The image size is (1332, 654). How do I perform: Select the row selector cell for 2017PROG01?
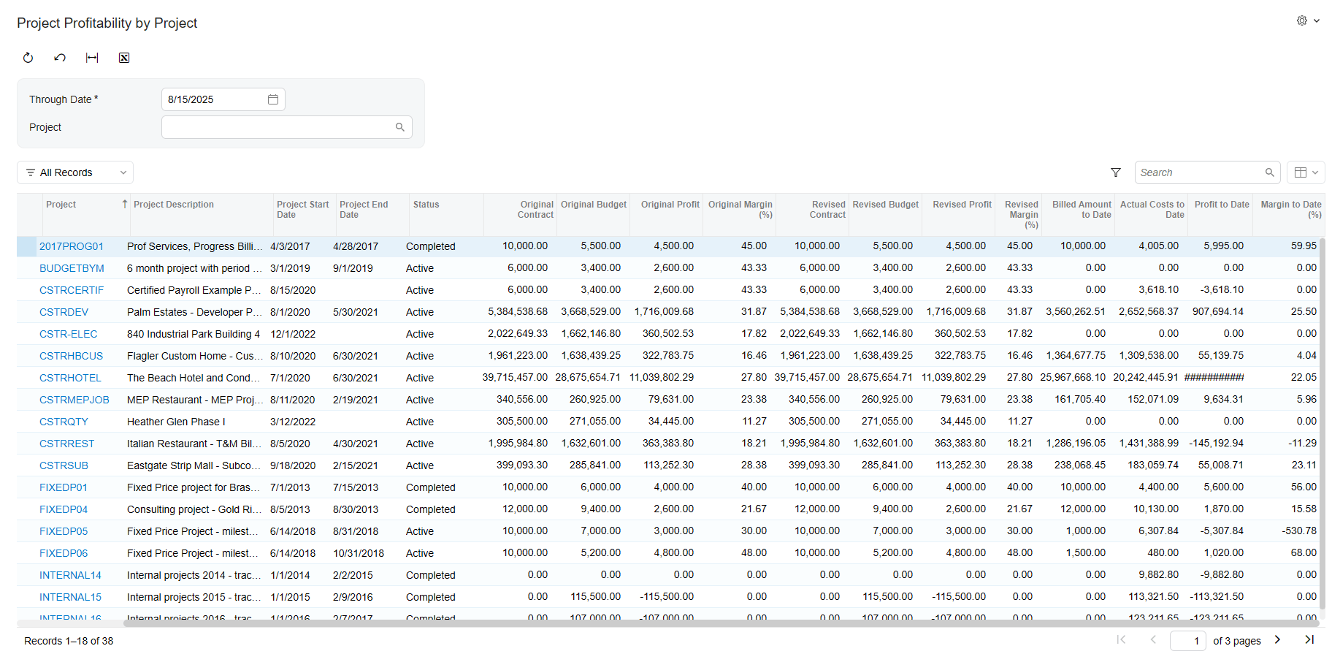coord(26,246)
